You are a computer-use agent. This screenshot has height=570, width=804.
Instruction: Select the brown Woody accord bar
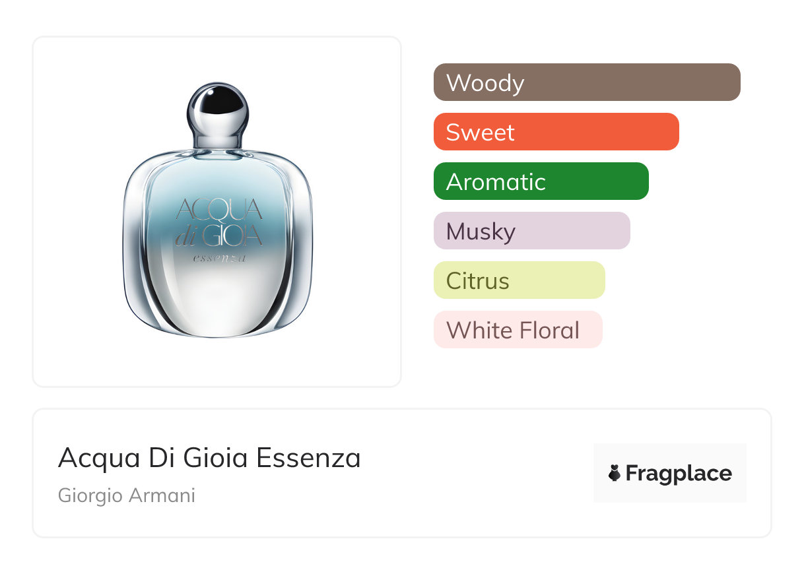point(586,82)
